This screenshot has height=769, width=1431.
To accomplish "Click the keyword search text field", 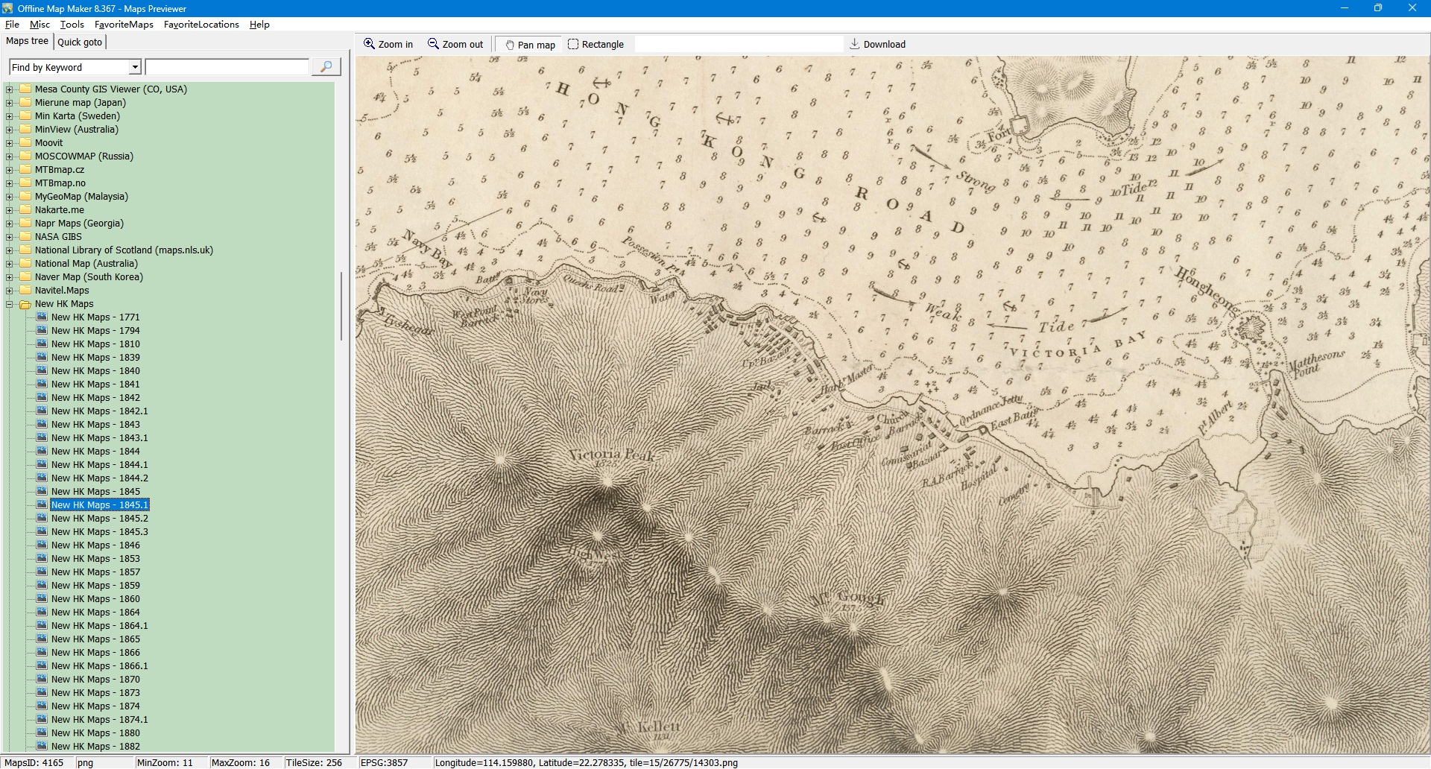I will 227,67.
